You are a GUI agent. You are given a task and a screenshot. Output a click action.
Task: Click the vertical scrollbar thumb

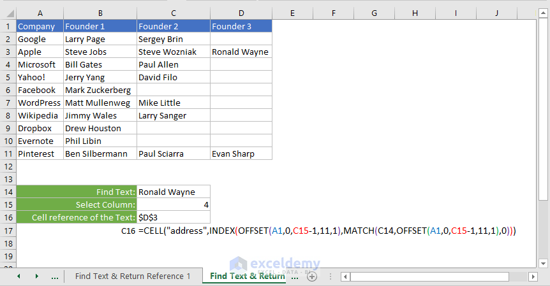point(543,110)
